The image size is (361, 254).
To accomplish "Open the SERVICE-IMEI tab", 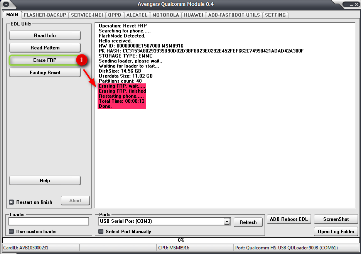I will 87,15.
